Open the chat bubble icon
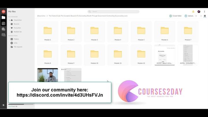 point(3,29)
